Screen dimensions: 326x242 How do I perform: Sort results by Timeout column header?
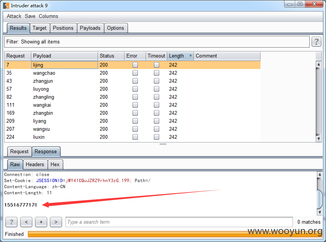coord(157,56)
